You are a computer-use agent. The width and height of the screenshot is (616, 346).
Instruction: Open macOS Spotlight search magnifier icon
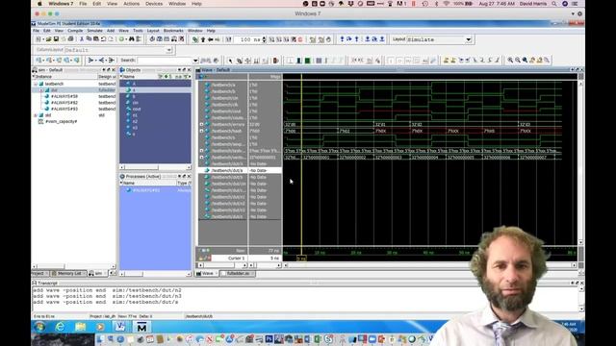[554, 4]
